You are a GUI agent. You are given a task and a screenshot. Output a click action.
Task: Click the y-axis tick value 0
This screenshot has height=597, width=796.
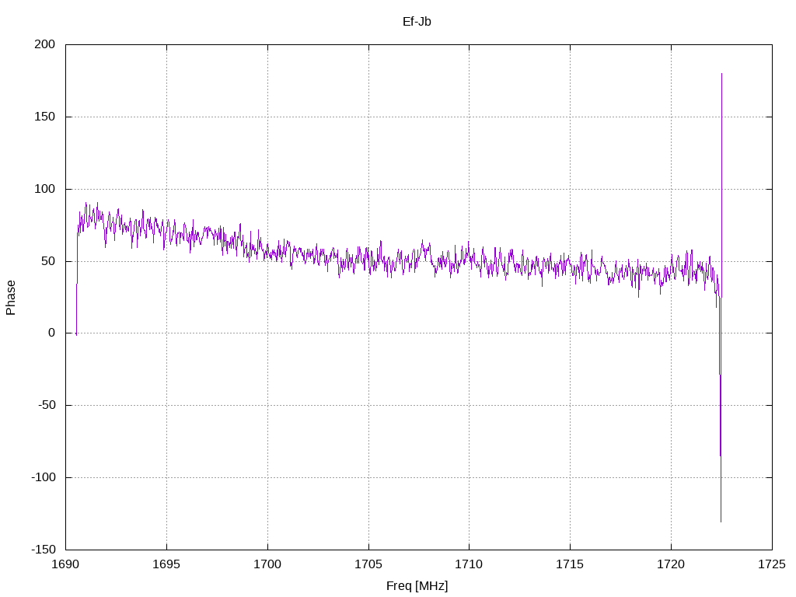click(x=52, y=333)
